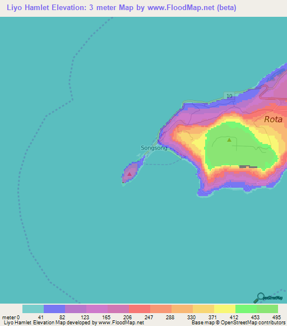Select the 412–453 meter bright green swatch
This screenshot has height=326, width=287.
point(246,309)
